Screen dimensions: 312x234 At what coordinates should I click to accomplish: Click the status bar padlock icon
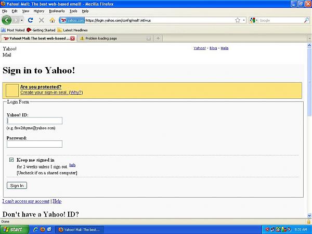[x=308, y=222]
